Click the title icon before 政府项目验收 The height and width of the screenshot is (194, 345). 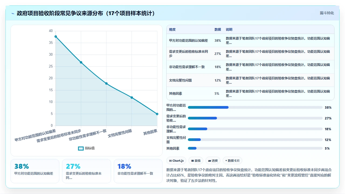[13, 13]
